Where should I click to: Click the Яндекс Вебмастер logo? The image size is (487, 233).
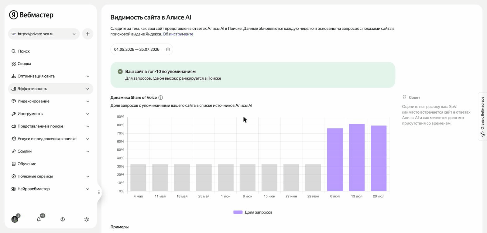[31, 15]
